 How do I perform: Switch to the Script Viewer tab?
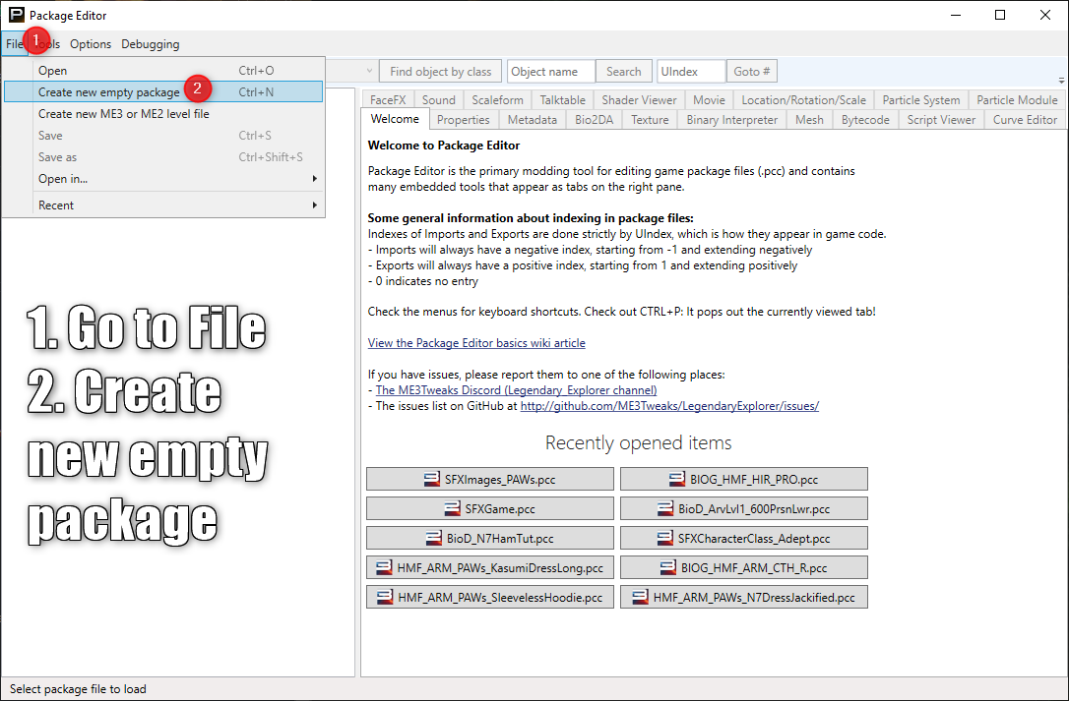pyautogui.click(x=941, y=119)
